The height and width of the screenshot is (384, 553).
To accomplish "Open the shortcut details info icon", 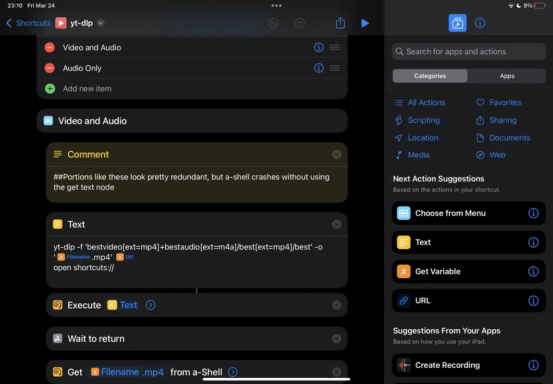I will (479, 23).
